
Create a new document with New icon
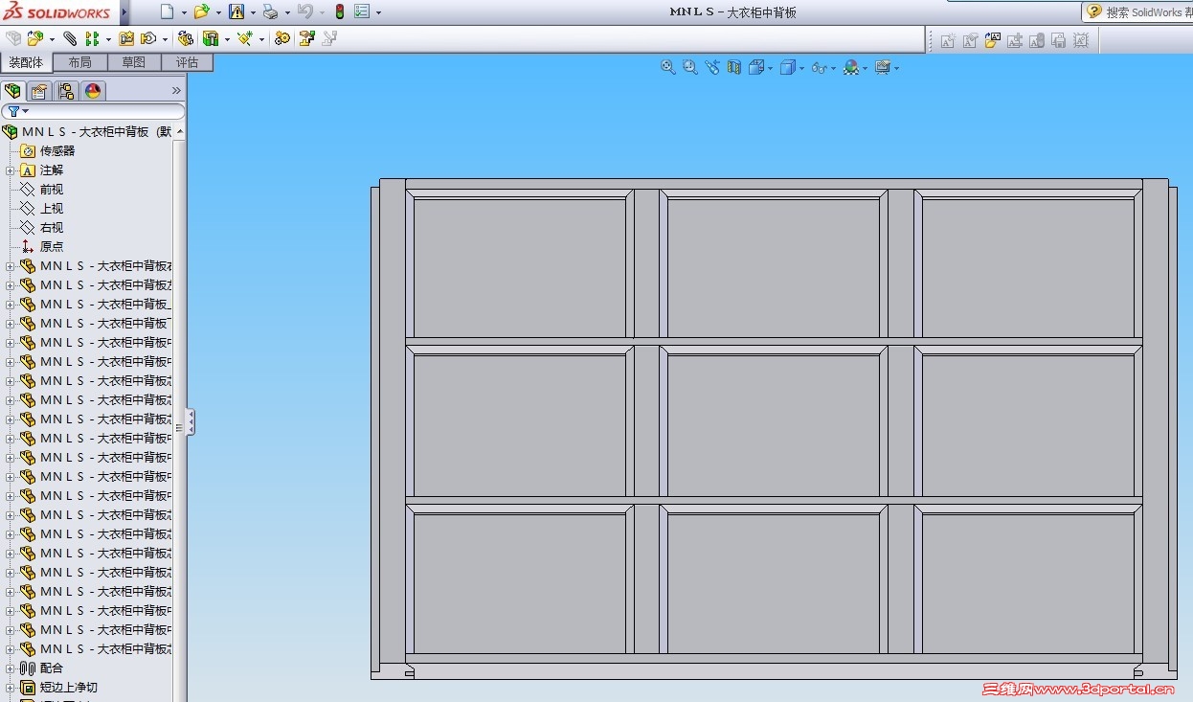tap(167, 12)
